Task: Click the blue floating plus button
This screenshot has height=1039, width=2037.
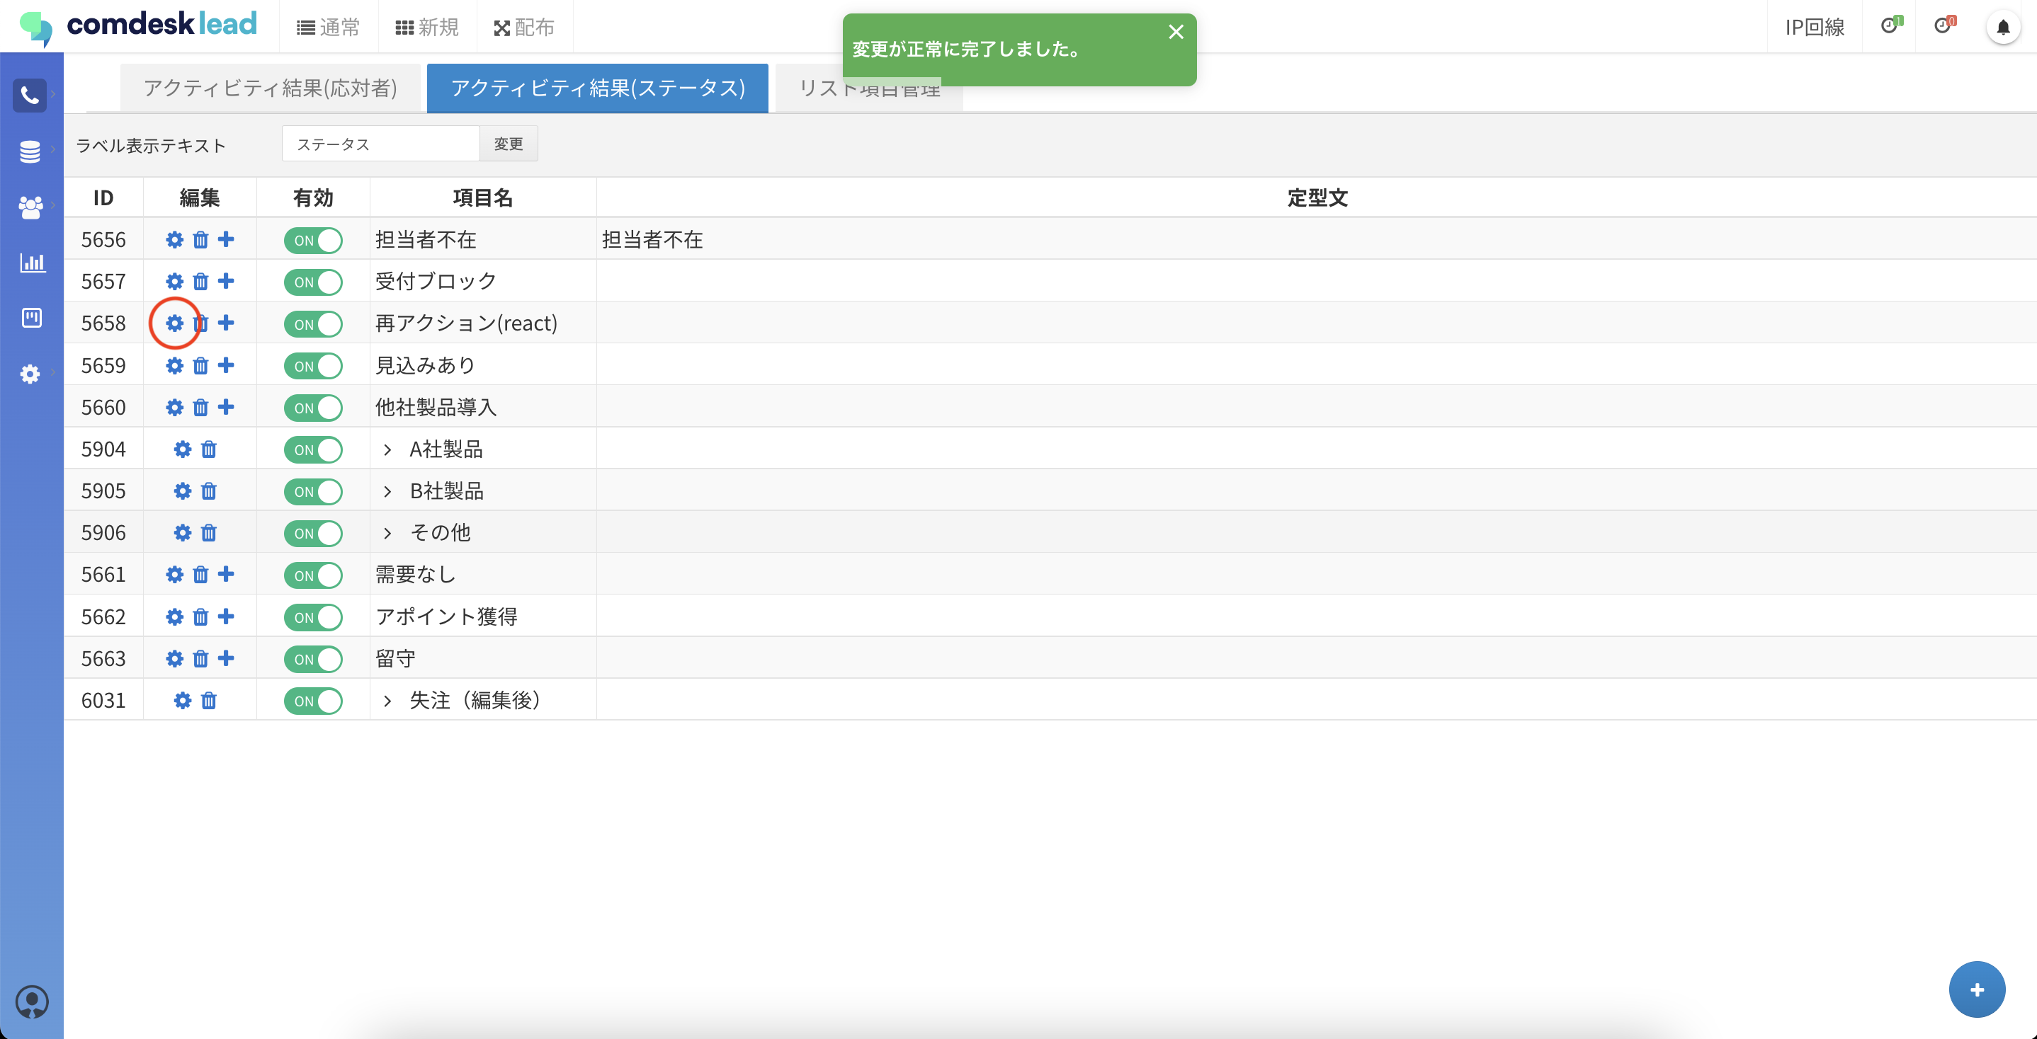Action: coord(1976,989)
